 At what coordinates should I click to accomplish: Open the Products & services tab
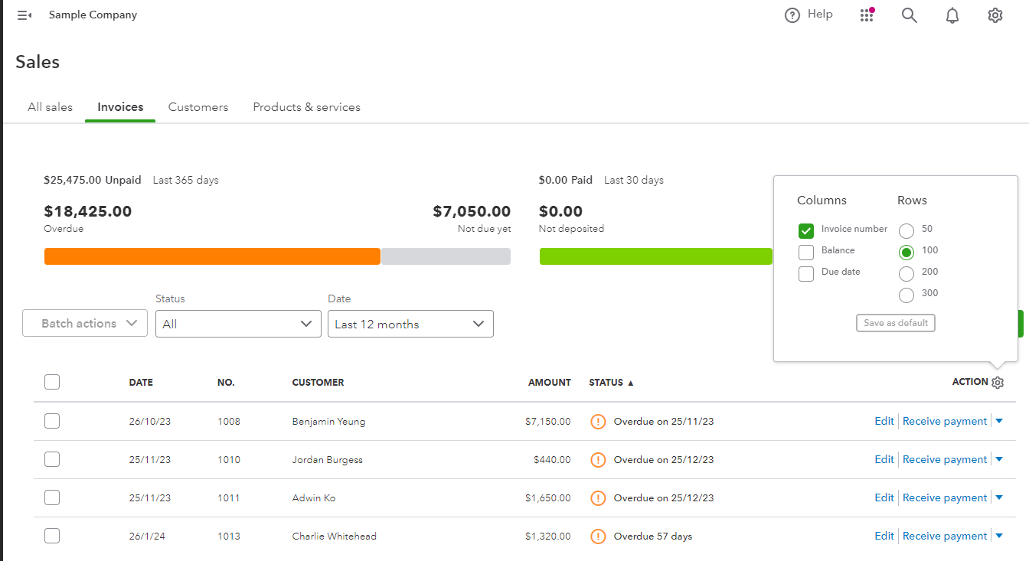(x=306, y=106)
